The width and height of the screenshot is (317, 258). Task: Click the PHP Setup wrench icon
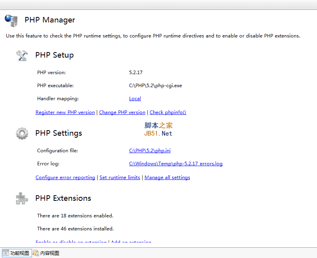[x=22, y=55]
